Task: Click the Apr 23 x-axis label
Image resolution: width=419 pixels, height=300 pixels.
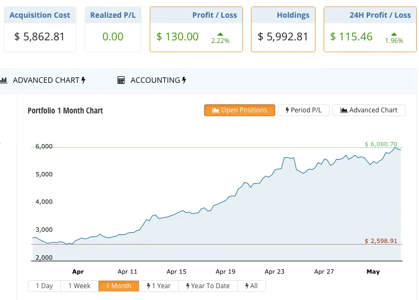Action: [x=275, y=272]
